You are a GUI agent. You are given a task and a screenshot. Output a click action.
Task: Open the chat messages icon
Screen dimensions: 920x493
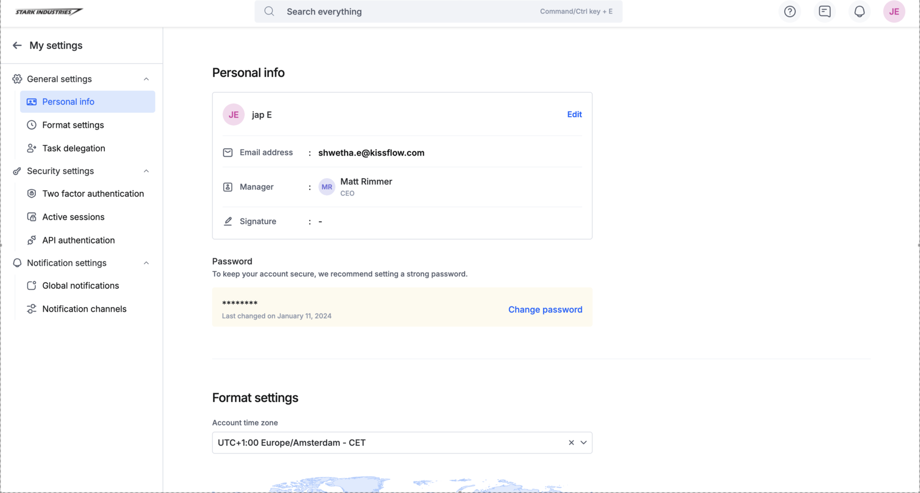pos(825,11)
